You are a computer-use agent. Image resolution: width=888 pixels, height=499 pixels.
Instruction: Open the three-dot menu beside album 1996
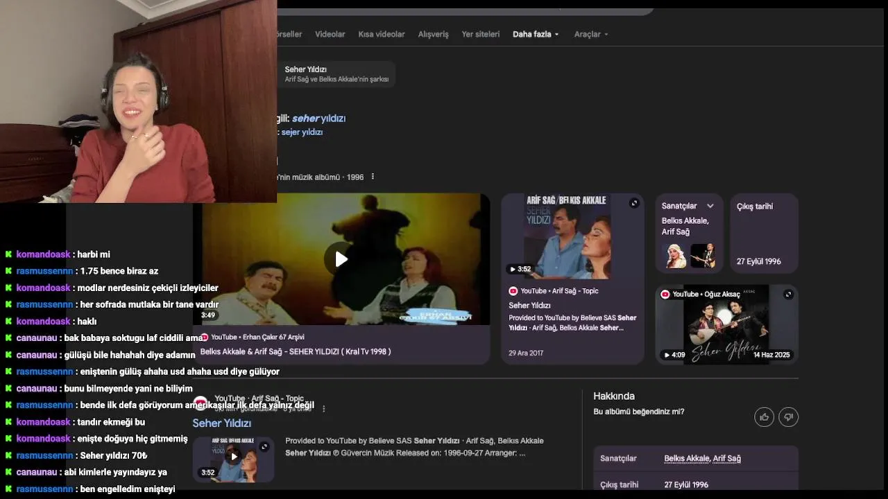[x=373, y=177]
